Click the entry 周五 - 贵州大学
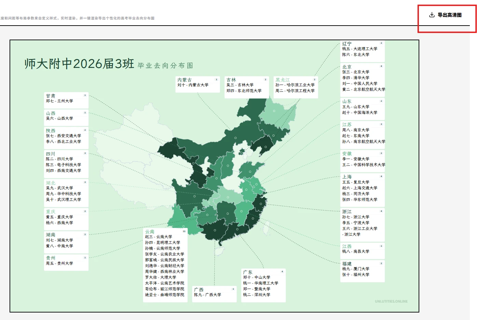477x320 pixels. [59, 263]
